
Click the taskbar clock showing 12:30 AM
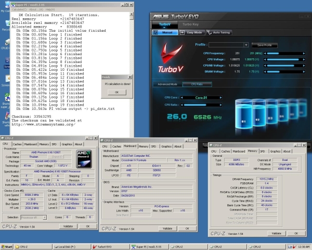pyautogui.click(x=304, y=247)
